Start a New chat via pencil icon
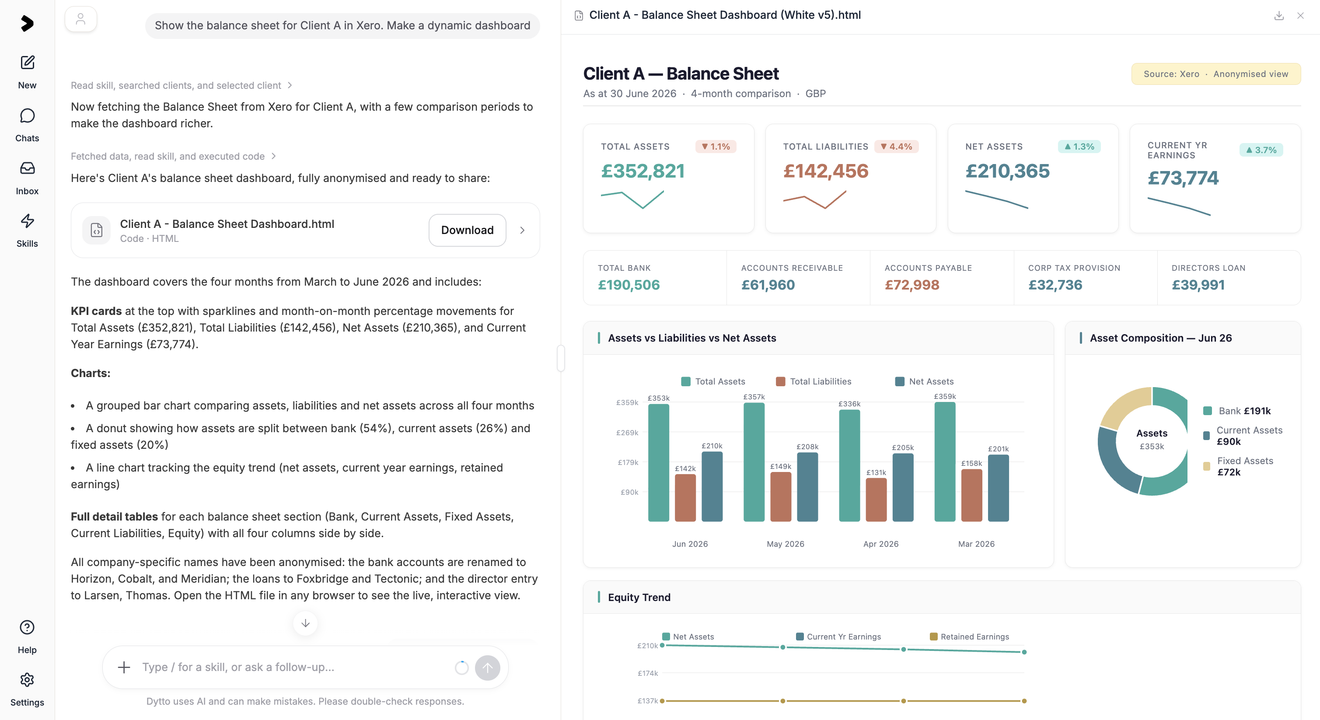Viewport: 1320px width, 720px height. (27, 63)
